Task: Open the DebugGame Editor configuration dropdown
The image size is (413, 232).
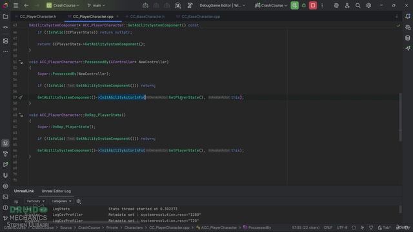Action: pos(222,5)
